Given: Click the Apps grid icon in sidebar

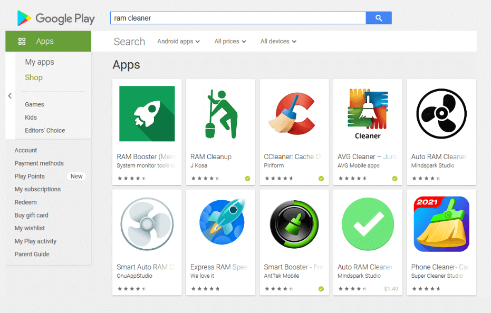Looking at the screenshot, I should [22, 41].
